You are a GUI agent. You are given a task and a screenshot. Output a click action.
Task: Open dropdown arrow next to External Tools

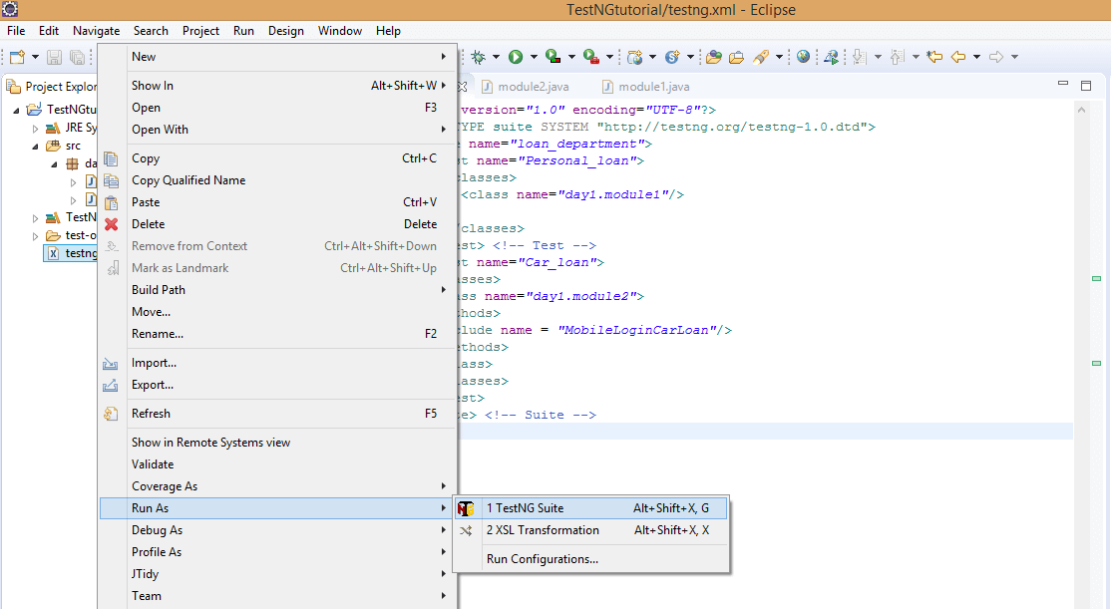tap(608, 57)
